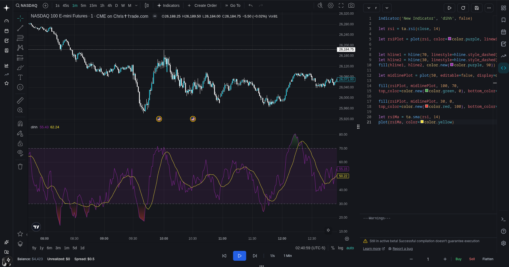Select the 6m date range
Viewport: 509px width, 267px height.
(x=49, y=248)
